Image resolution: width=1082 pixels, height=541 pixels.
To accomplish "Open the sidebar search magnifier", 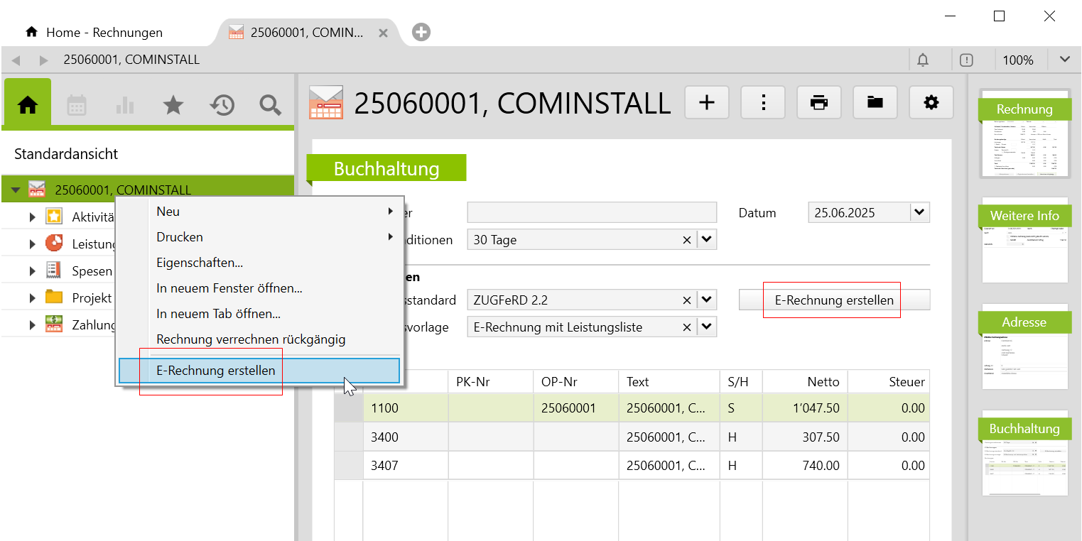I will 270,105.
